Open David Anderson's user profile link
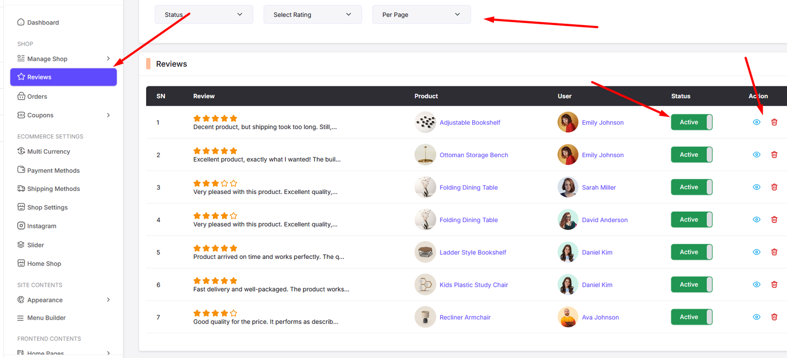This screenshot has height=358, width=787. pos(605,220)
